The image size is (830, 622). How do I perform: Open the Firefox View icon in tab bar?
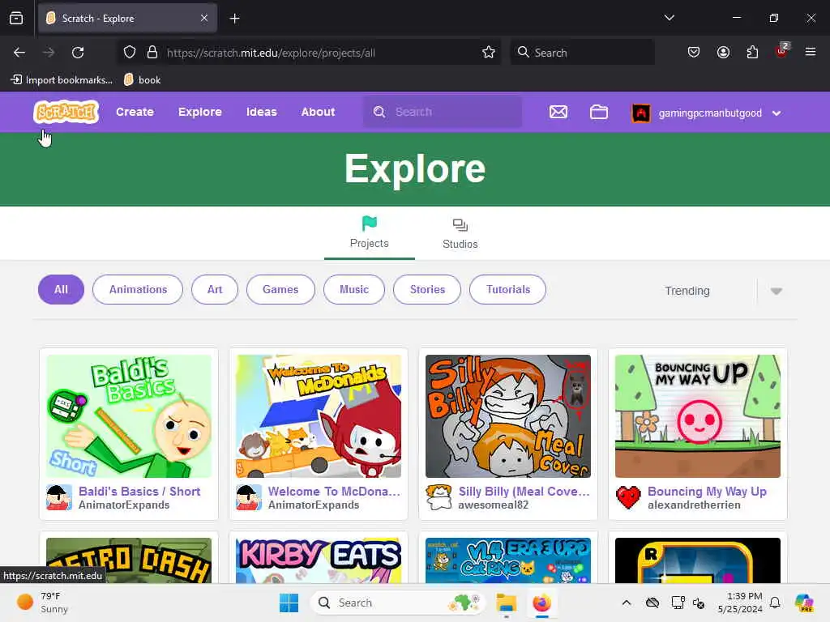pos(16,18)
